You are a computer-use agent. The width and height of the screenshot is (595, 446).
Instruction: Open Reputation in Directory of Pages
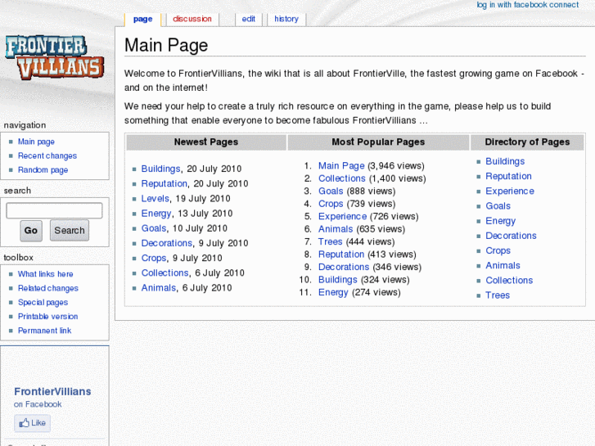coord(508,176)
